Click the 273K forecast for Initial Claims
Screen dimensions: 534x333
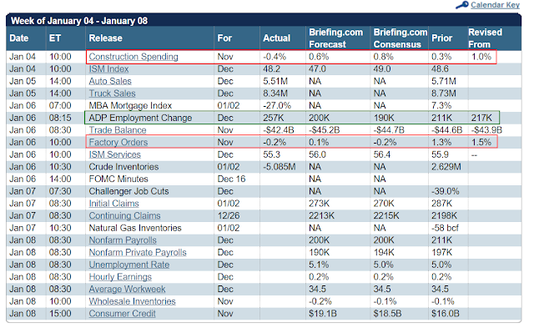click(319, 204)
